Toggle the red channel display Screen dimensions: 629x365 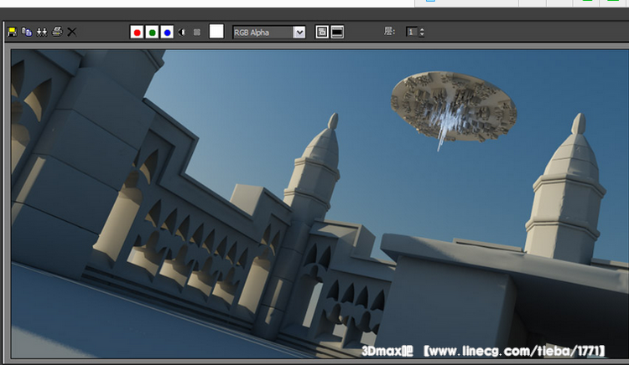coord(137,32)
